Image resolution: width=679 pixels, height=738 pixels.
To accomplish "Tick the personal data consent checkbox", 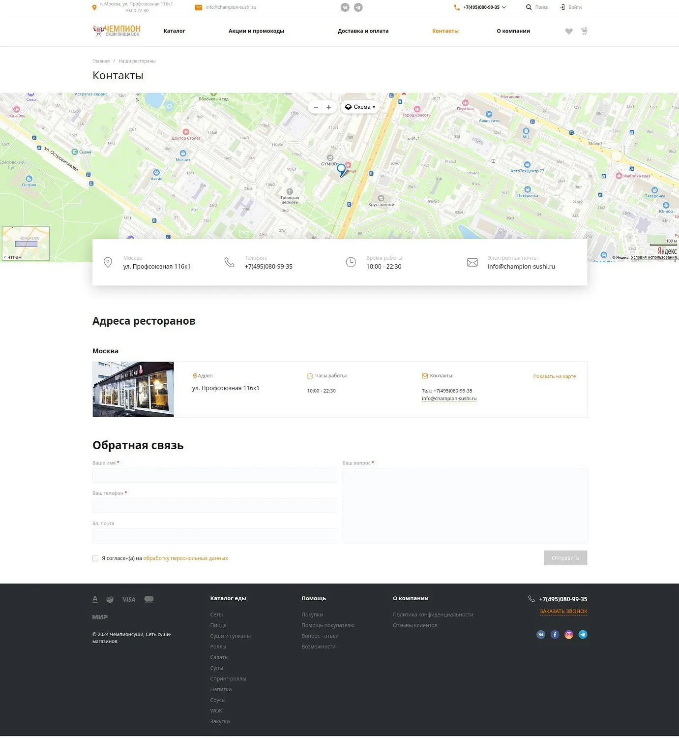I will coord(95,558).
